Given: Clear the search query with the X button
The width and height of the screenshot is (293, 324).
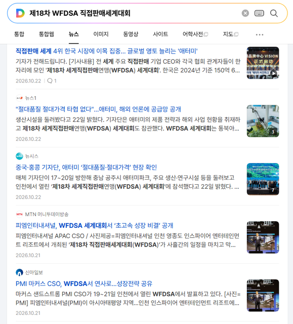Looking at the screenshot, I should tap(245, 13).
